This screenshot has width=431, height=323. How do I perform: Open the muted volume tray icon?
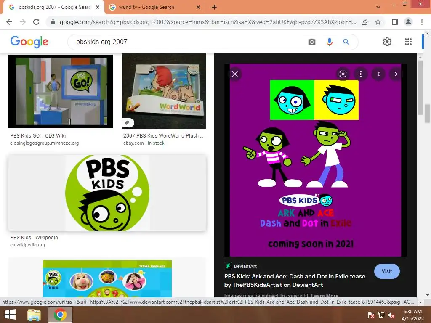pyautogui.click(x=391, y=315)
